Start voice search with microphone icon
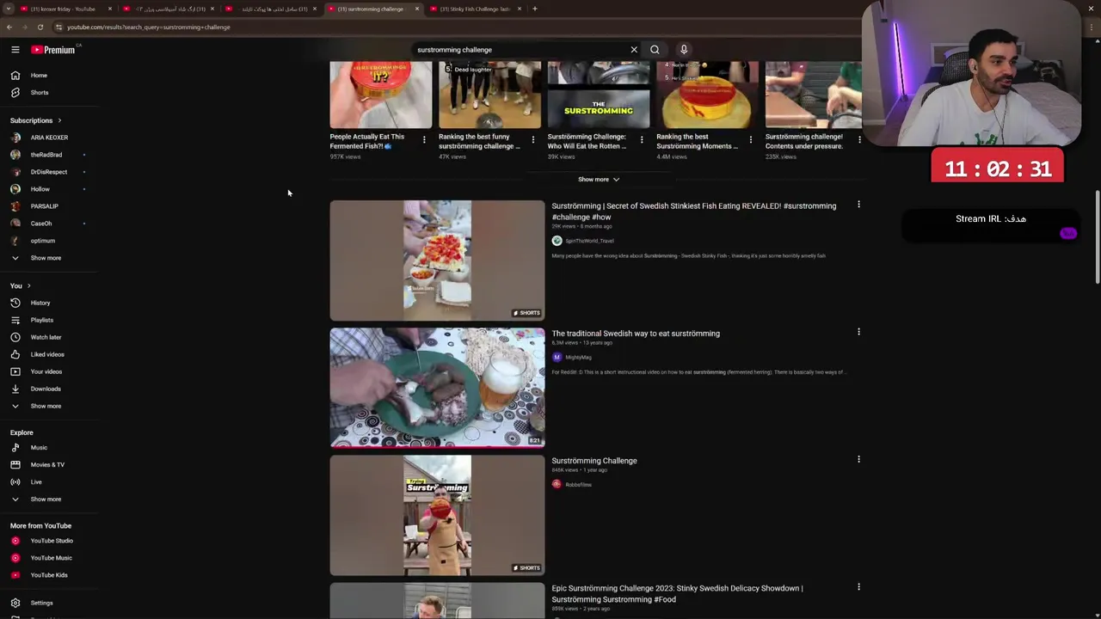Image resolution: width=1101 pixels, height=619 pixels. [x=684, y=50]
